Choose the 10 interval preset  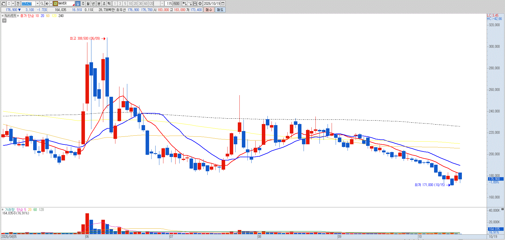130,4
